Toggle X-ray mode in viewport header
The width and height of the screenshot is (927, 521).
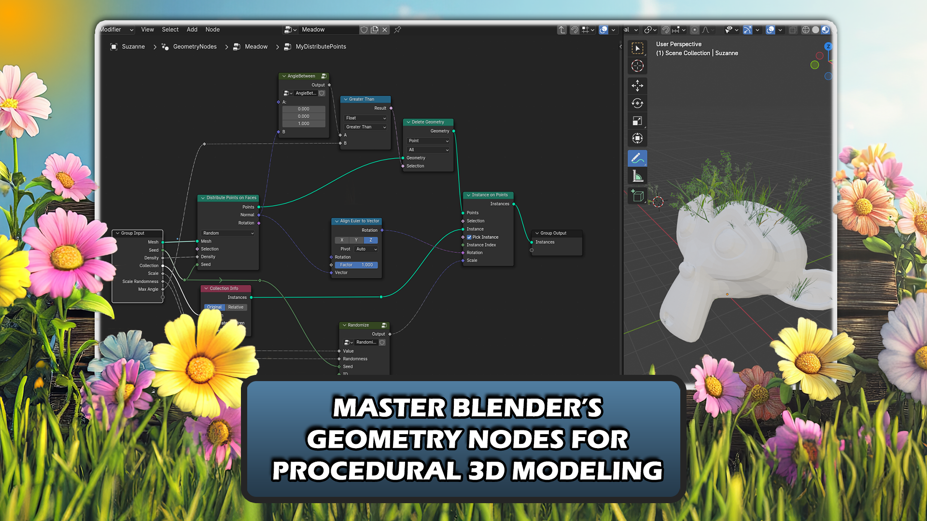pyautogui.click(x=793, y=30)
